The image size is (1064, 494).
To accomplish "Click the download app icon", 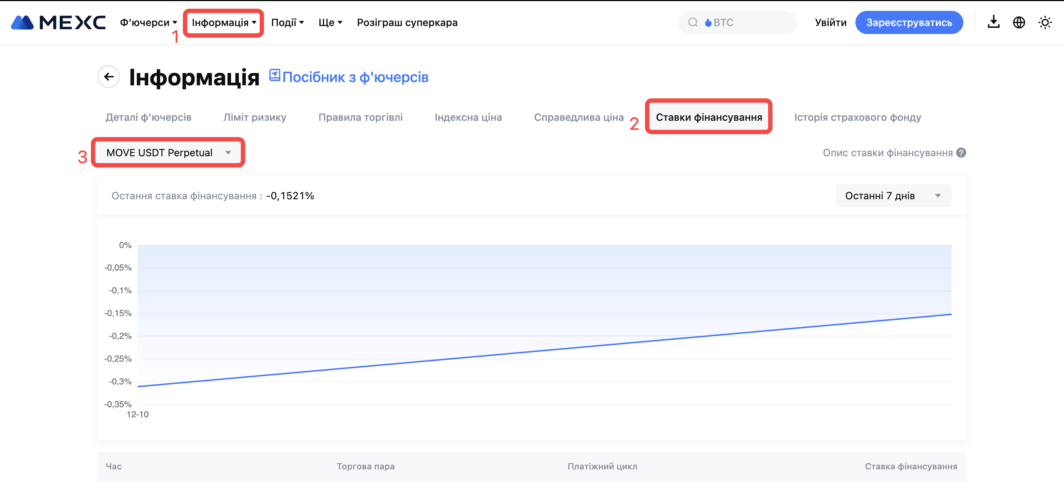I will point(993,22).
